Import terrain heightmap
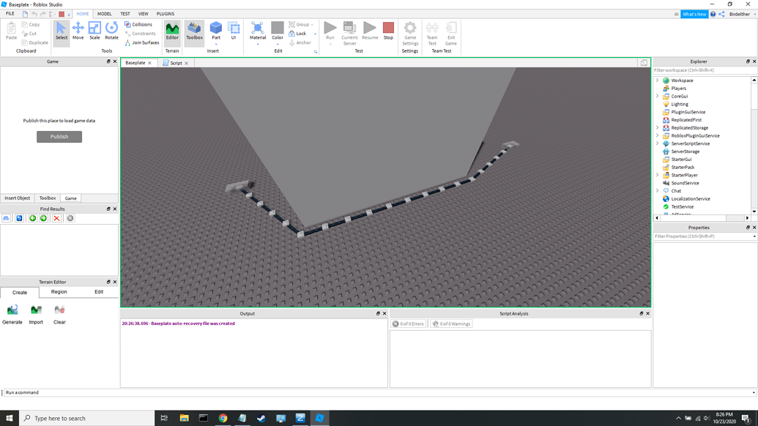This screenshot has height=426, width=758. click(36, 315)
